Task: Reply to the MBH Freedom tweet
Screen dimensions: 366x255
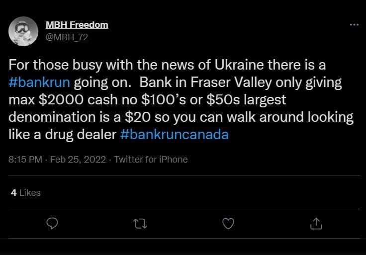Action: [52, 224]
